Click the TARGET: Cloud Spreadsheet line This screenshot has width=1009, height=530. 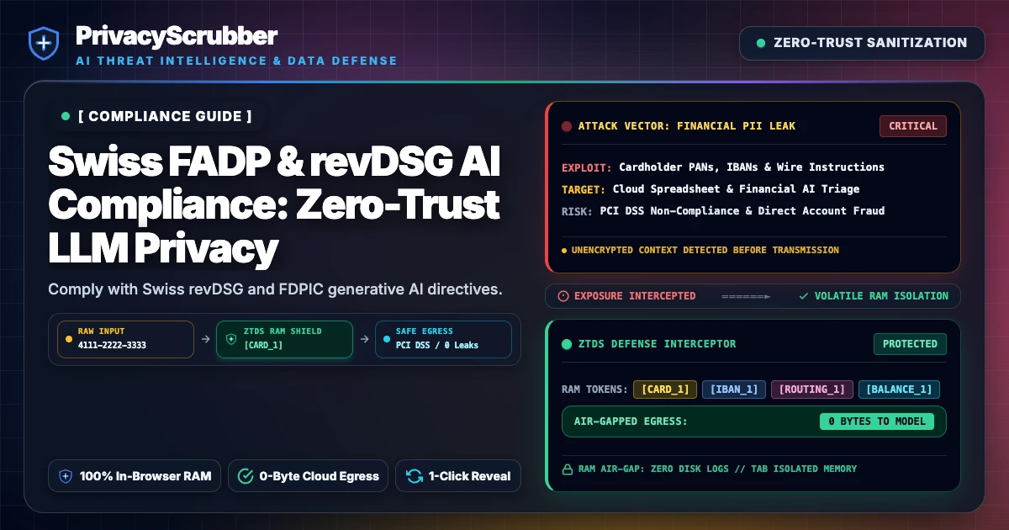click(x=711, y=188)
